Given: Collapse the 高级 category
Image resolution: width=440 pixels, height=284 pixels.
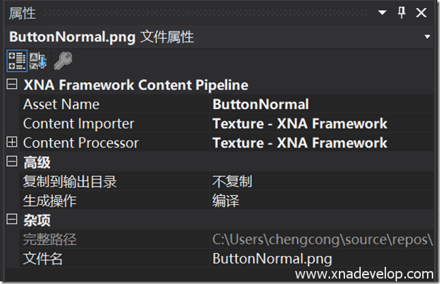Looking at the screenshot, I should pos(11,162).
